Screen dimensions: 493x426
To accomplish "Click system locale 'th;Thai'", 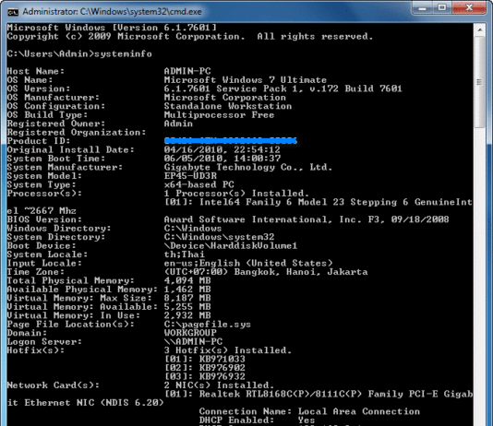I will (185, 254).
